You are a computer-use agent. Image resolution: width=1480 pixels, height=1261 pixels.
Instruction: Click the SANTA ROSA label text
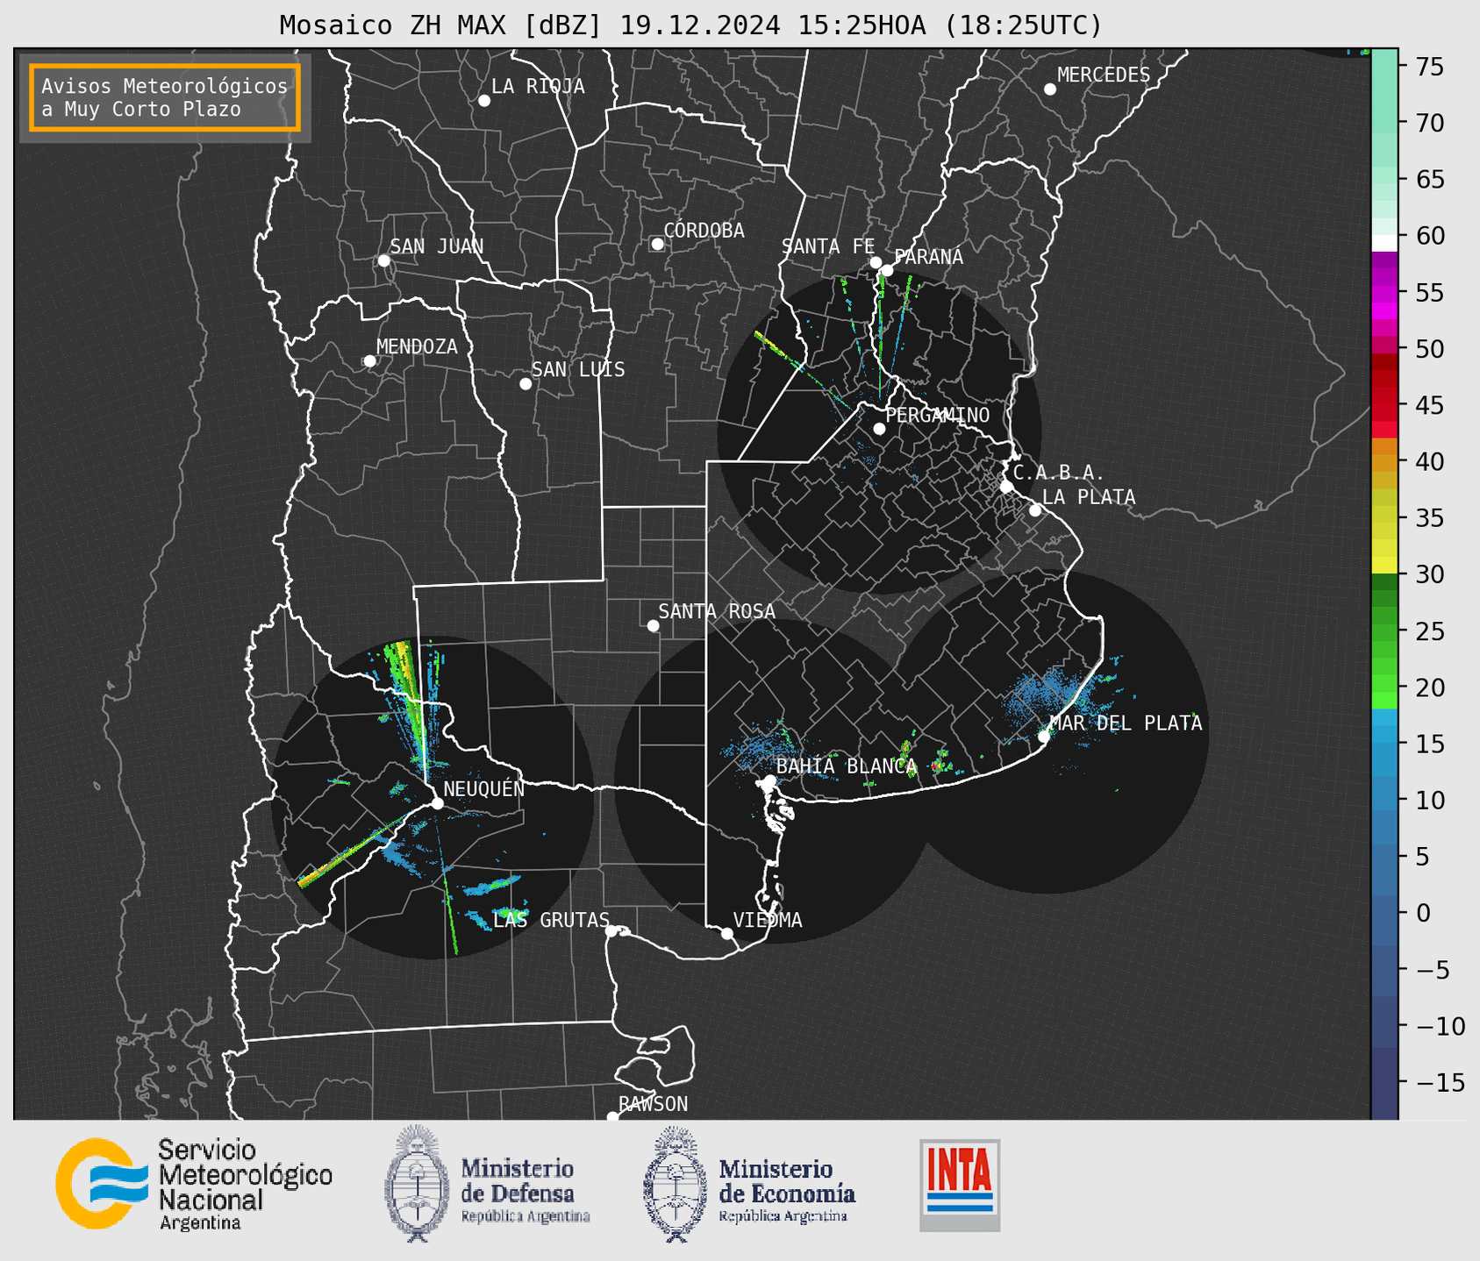(x=717, y=611)
